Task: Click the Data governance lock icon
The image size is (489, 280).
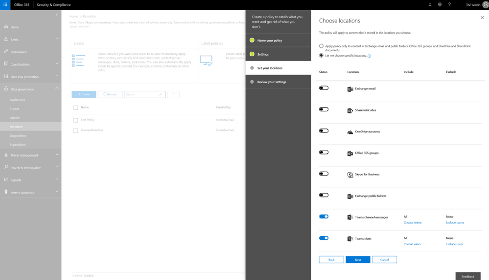Action: pos(6,89)
